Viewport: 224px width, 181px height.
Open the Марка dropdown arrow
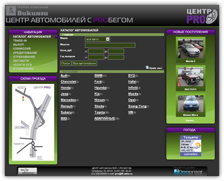tap(108, 39)
